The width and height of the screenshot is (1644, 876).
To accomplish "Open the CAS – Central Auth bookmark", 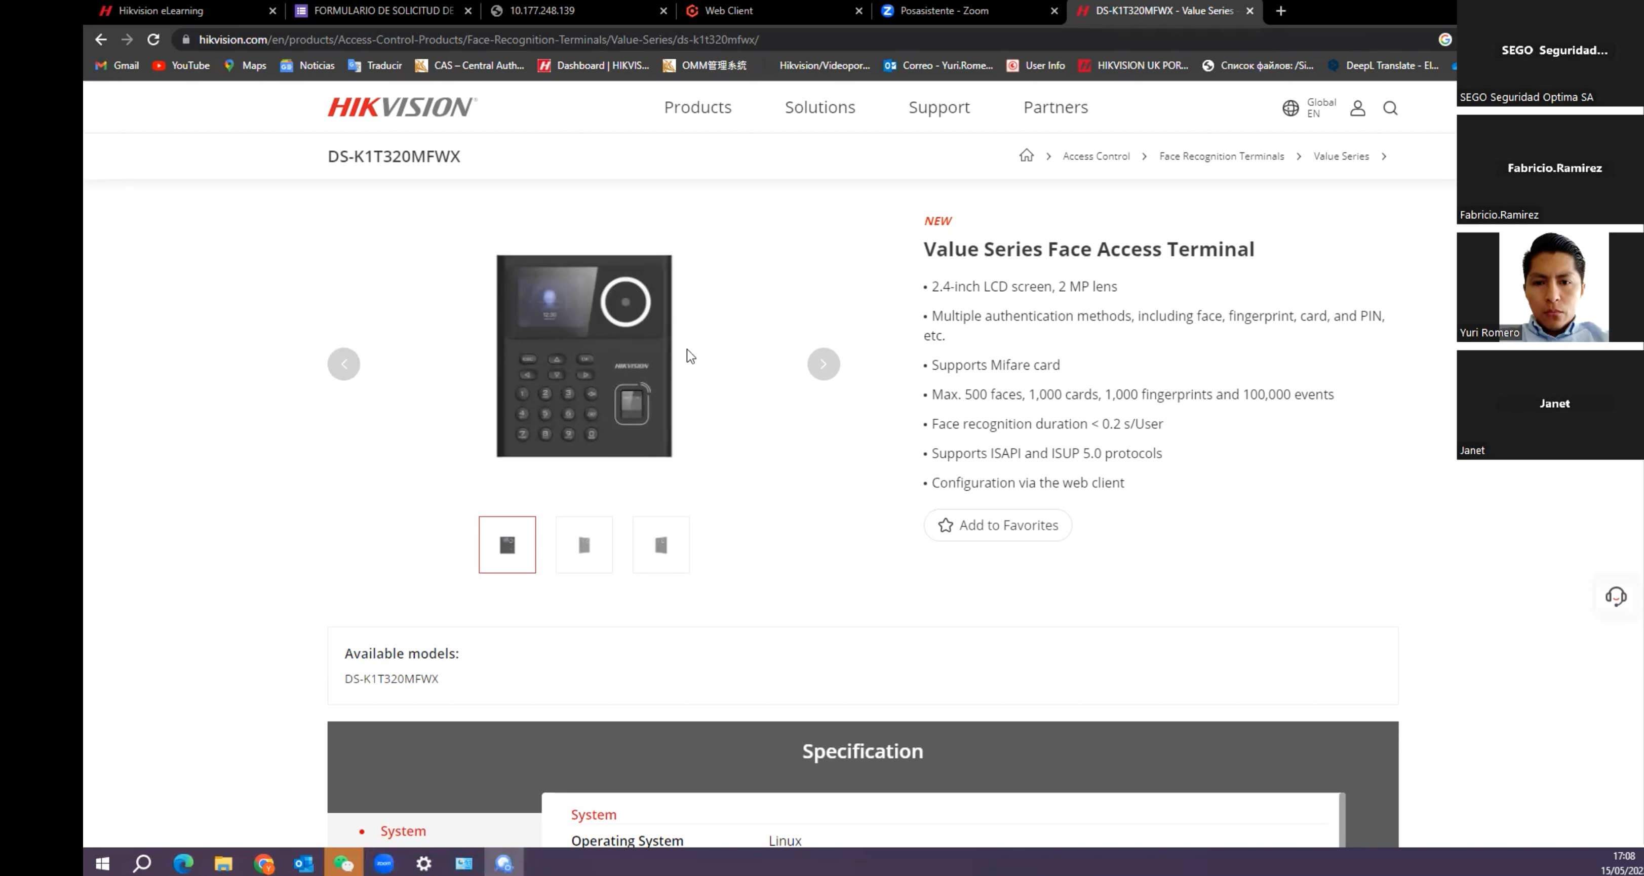I will click(x=469, y=66).
